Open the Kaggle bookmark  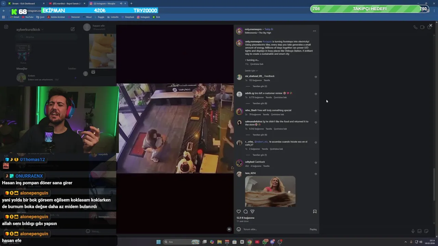(99, 17)
